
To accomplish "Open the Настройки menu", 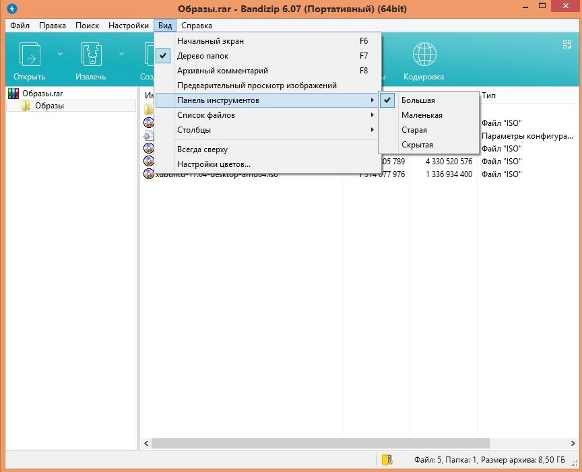I will point(129,26).
